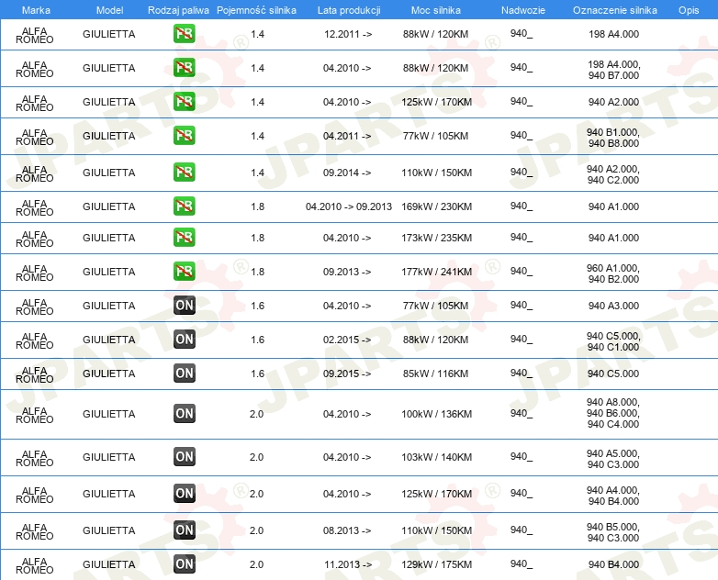718x580 pixels.
Task: Click petrol icon in the 177kW / 241KM row
Action: click(x=184, y=271)
